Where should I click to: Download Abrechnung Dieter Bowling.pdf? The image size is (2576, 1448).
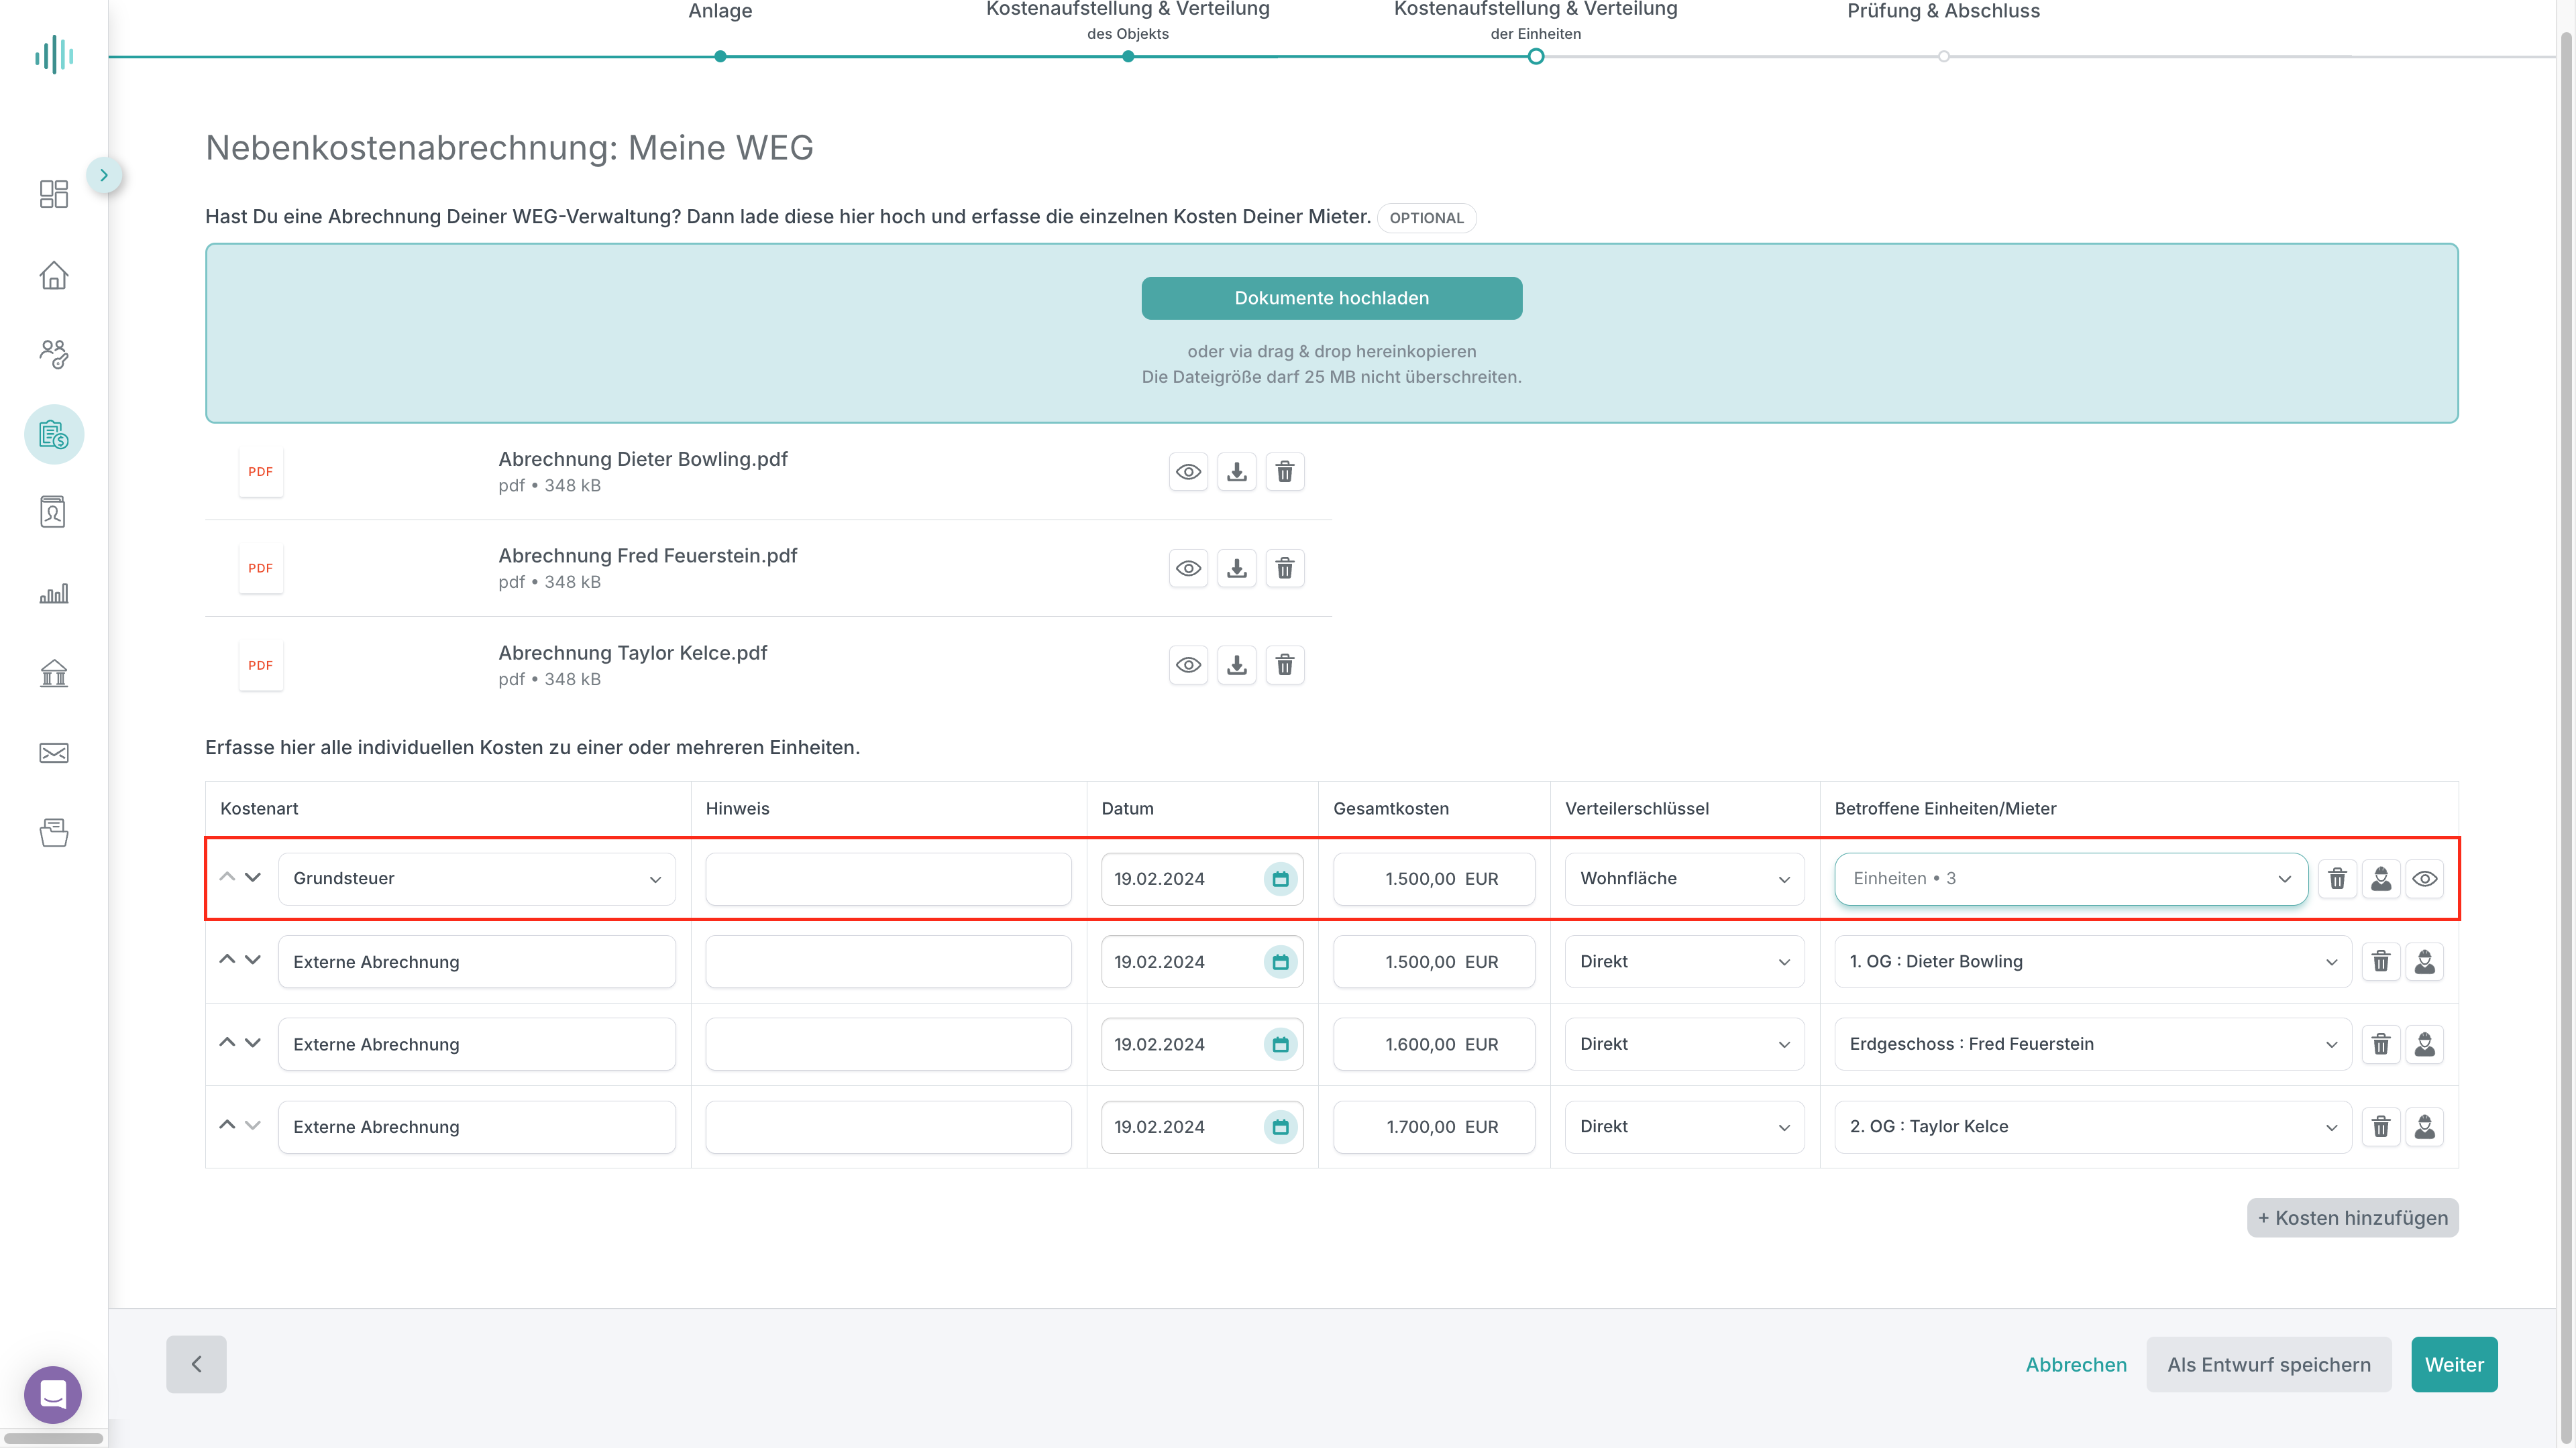click(1237, 472)
